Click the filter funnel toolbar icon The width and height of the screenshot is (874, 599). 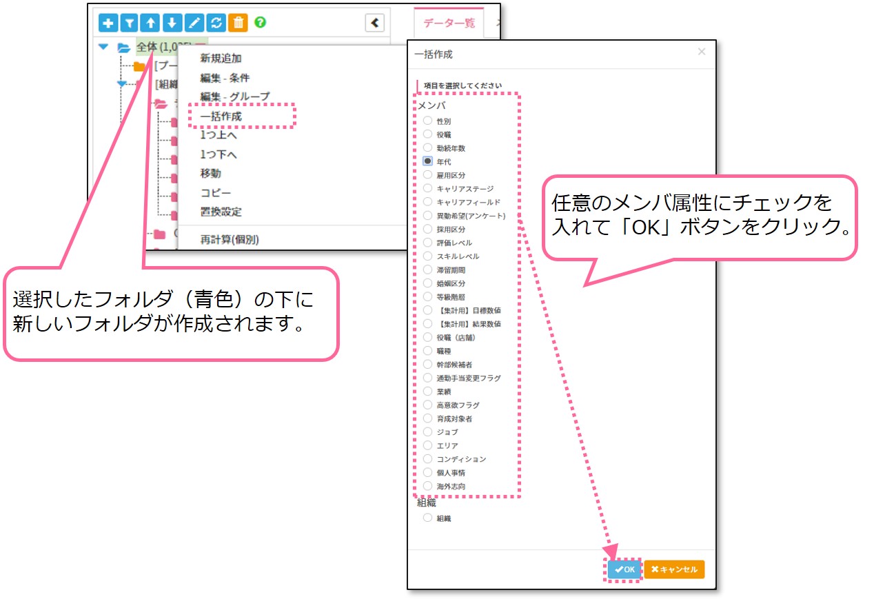point(130,23)
